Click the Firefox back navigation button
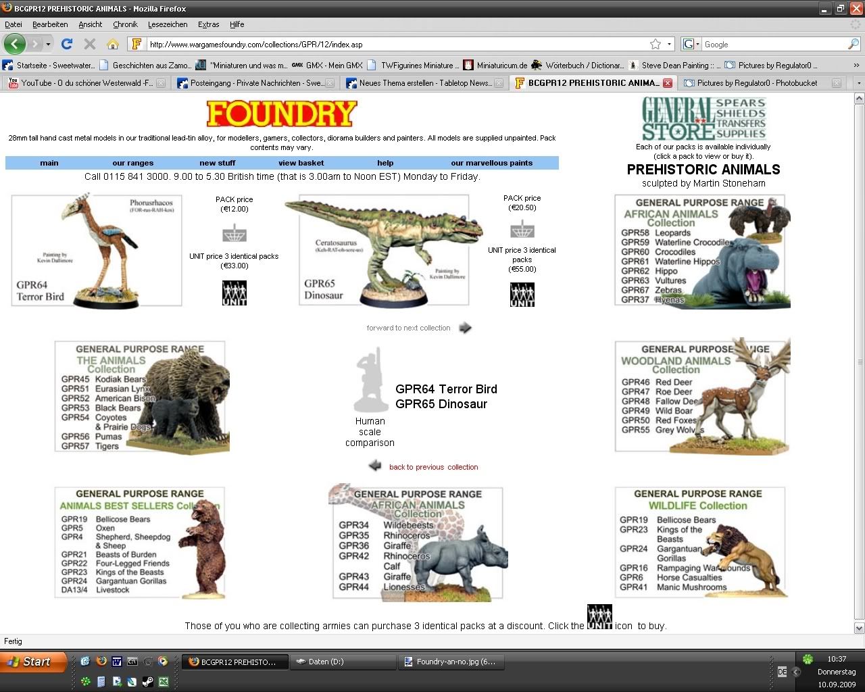The width and height of the screenshot is (865, 692). 15,44
